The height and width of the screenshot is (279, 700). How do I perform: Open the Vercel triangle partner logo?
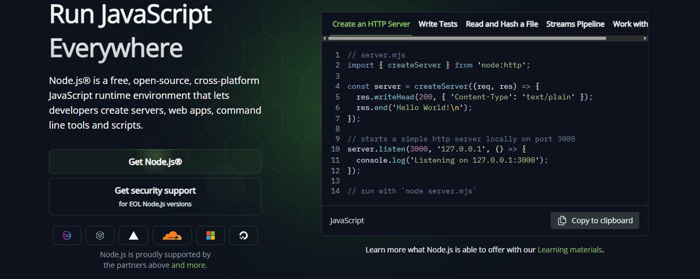[134, 235]
